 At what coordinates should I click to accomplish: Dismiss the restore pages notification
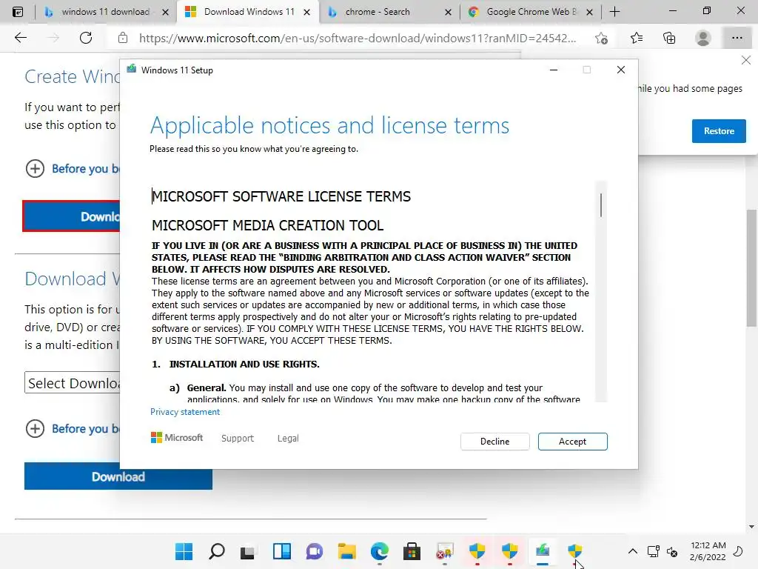[x=745, y=60]
